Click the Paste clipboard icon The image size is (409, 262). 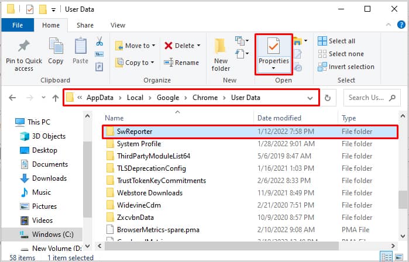coord(81,47)
